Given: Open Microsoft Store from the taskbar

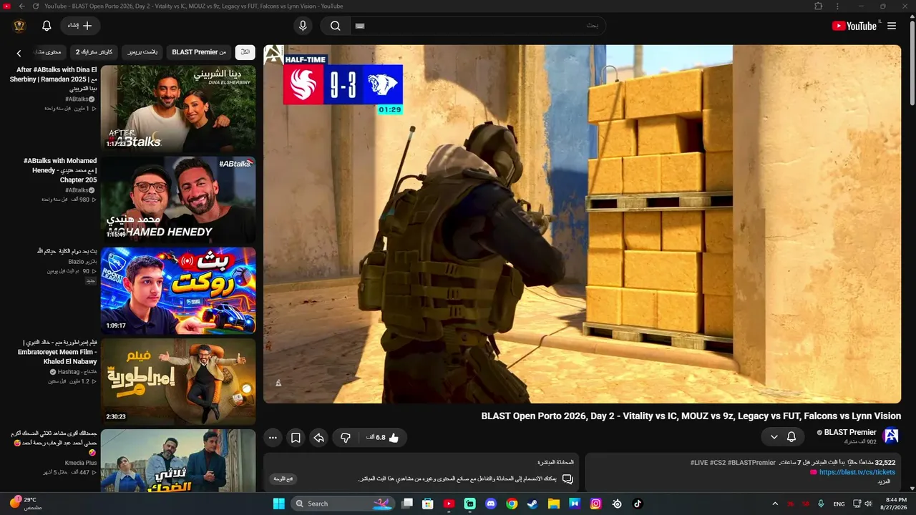Looking at the screenshot, I should (x=428, y=504).
